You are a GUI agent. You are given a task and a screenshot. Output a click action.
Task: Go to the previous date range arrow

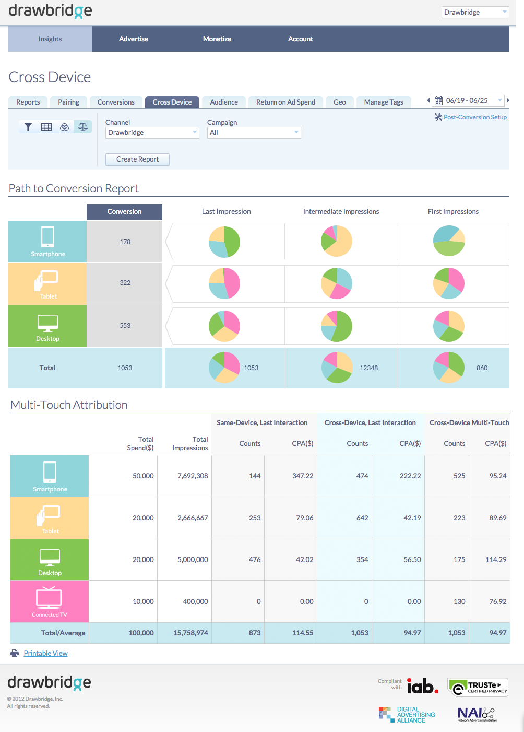point(428,100)
